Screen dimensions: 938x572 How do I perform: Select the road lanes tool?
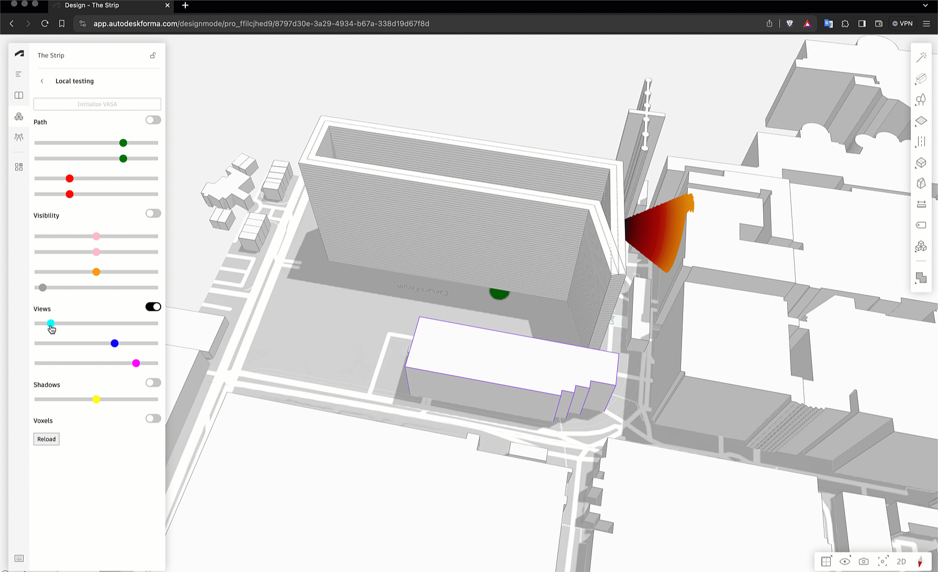point(921,141)
